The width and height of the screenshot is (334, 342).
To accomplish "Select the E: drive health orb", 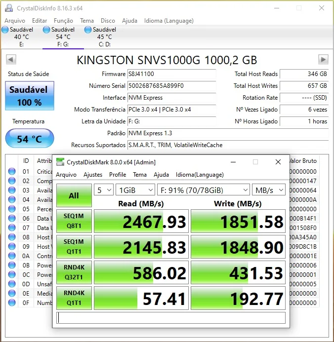I will pos(5,30).
